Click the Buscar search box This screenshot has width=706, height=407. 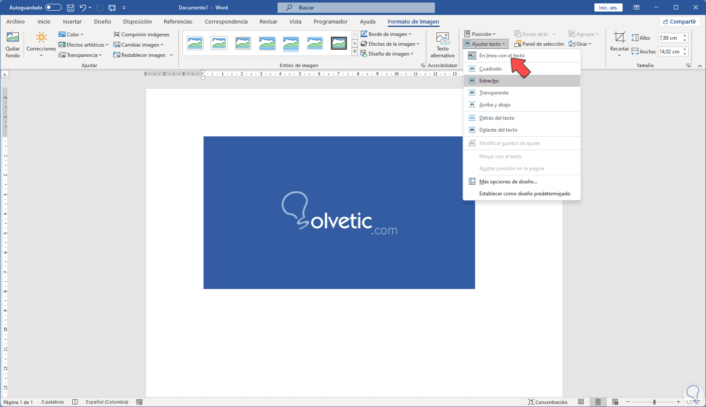click(356, 8)
